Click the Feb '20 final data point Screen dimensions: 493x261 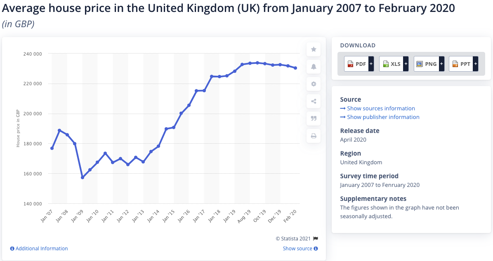pyautogui.click(x=295, y=68)
